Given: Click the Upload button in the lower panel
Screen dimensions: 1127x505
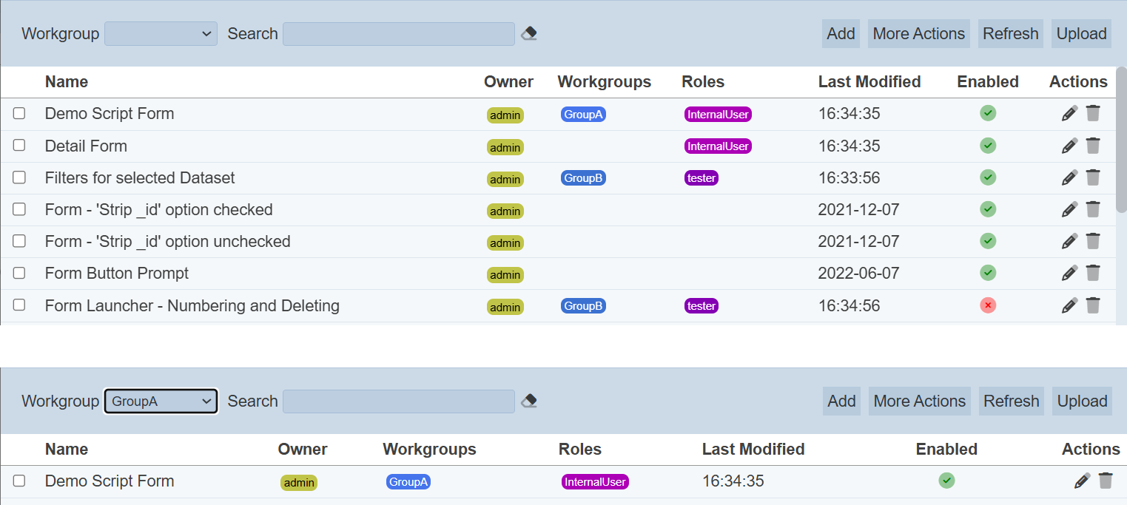Looking at the screenshot, I should (x=1082, y=401).
